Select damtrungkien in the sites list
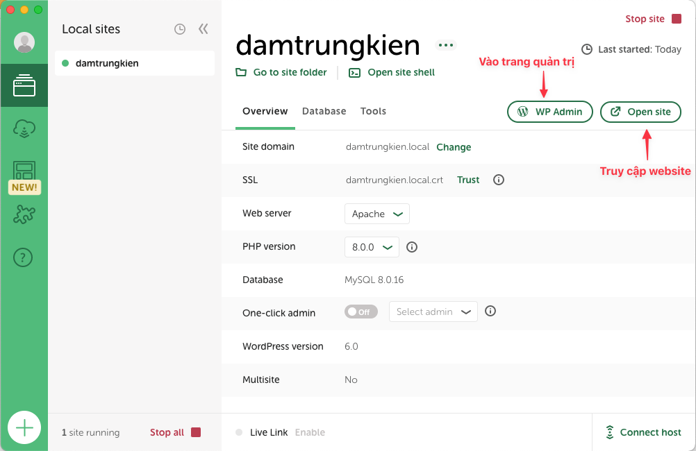The image size is (696, 451). pos(135,63)
